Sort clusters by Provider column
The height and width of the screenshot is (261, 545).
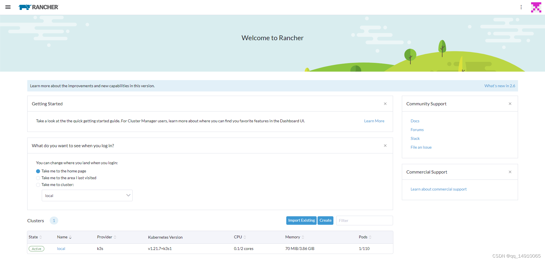pyautogui.click(x=107, y=237)
